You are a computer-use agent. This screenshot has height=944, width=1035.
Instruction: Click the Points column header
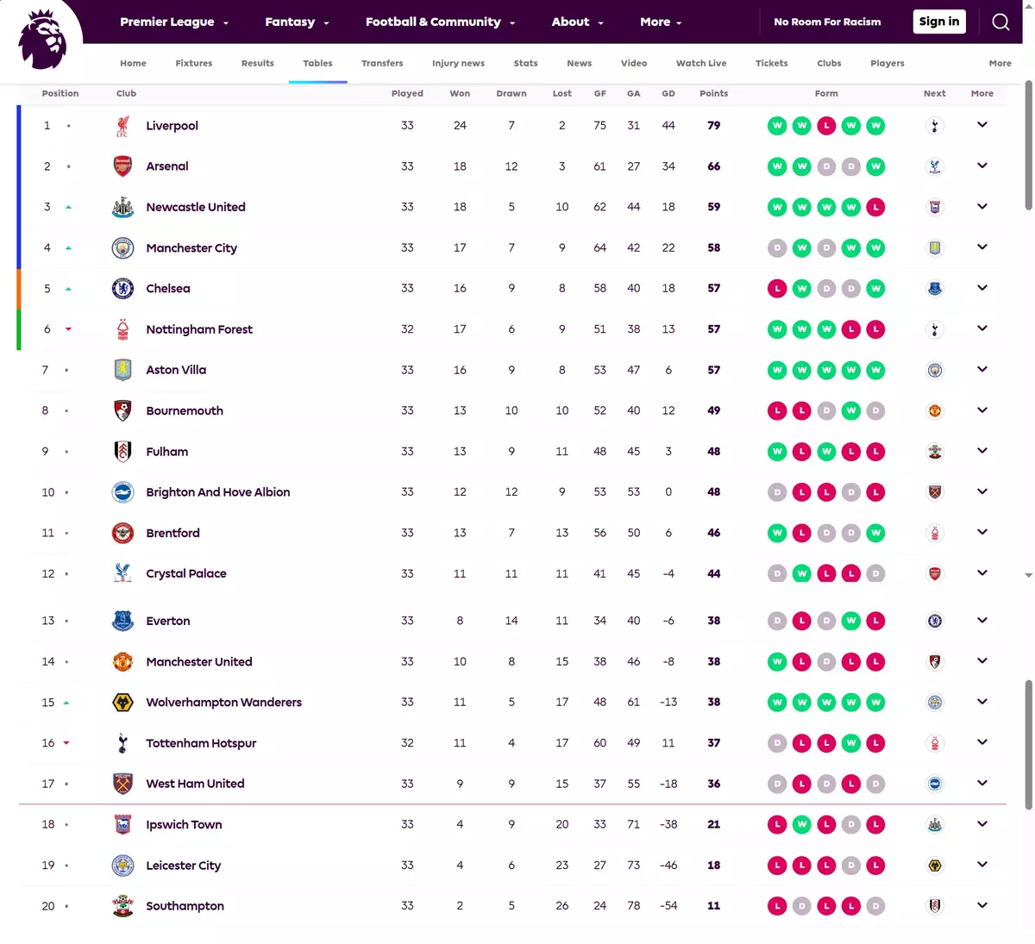pyautogui.click(x=713, y=93)
